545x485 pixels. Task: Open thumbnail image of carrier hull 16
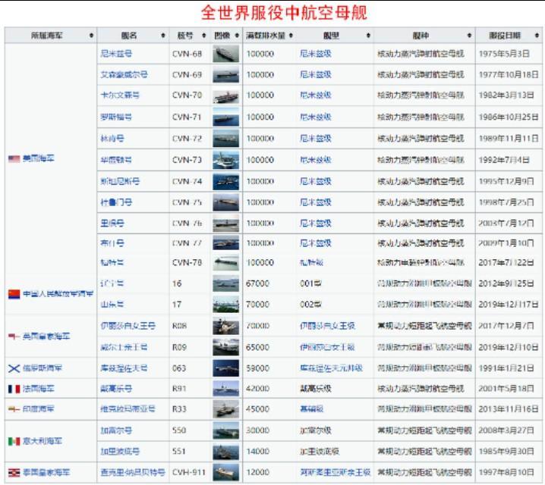click(x=225, y=283)
